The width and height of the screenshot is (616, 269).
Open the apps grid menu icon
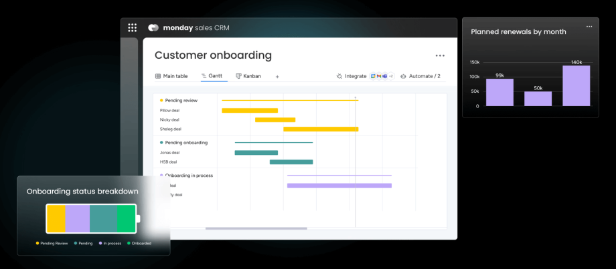132,27
